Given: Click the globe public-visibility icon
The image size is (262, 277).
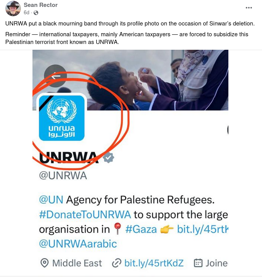Looking at the screenshot, I should [36, 13].
